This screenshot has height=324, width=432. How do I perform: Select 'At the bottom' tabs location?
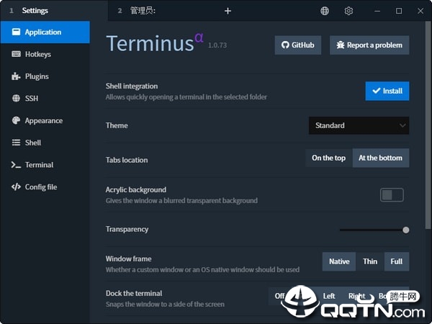coord(380,158)
